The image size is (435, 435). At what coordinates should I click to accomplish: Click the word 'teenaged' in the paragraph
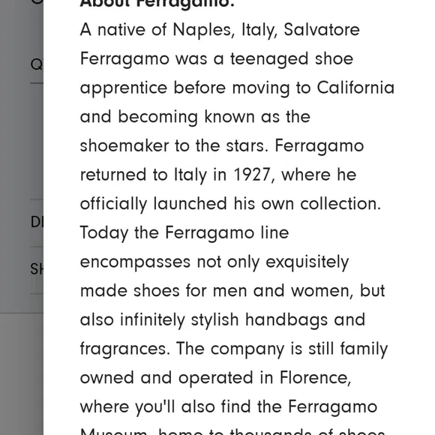pos(269,60)
